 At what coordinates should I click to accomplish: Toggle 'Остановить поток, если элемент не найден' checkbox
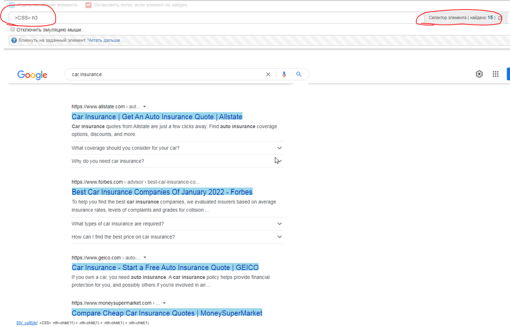(x=89, y=5)
